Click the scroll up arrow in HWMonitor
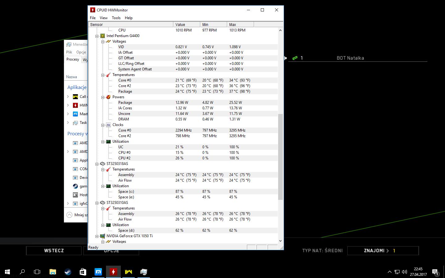The height and width of the screenshot is (278, 445). (280, 30)
